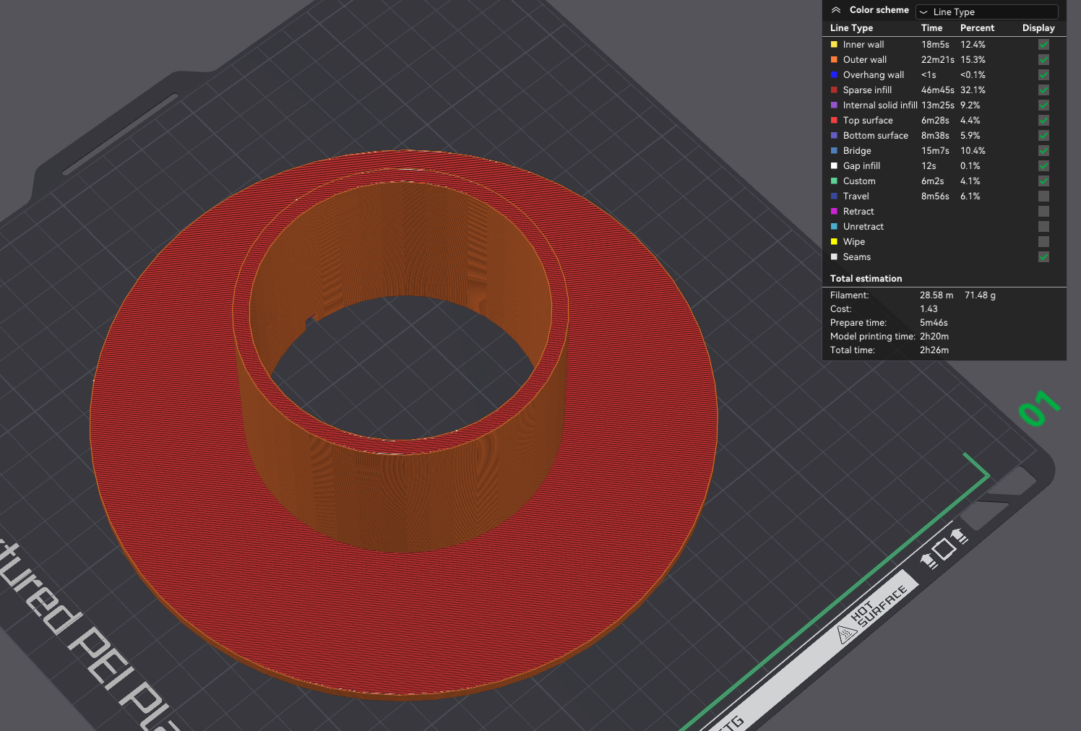Click the Model printing time 2h20m

click(934, 336)
